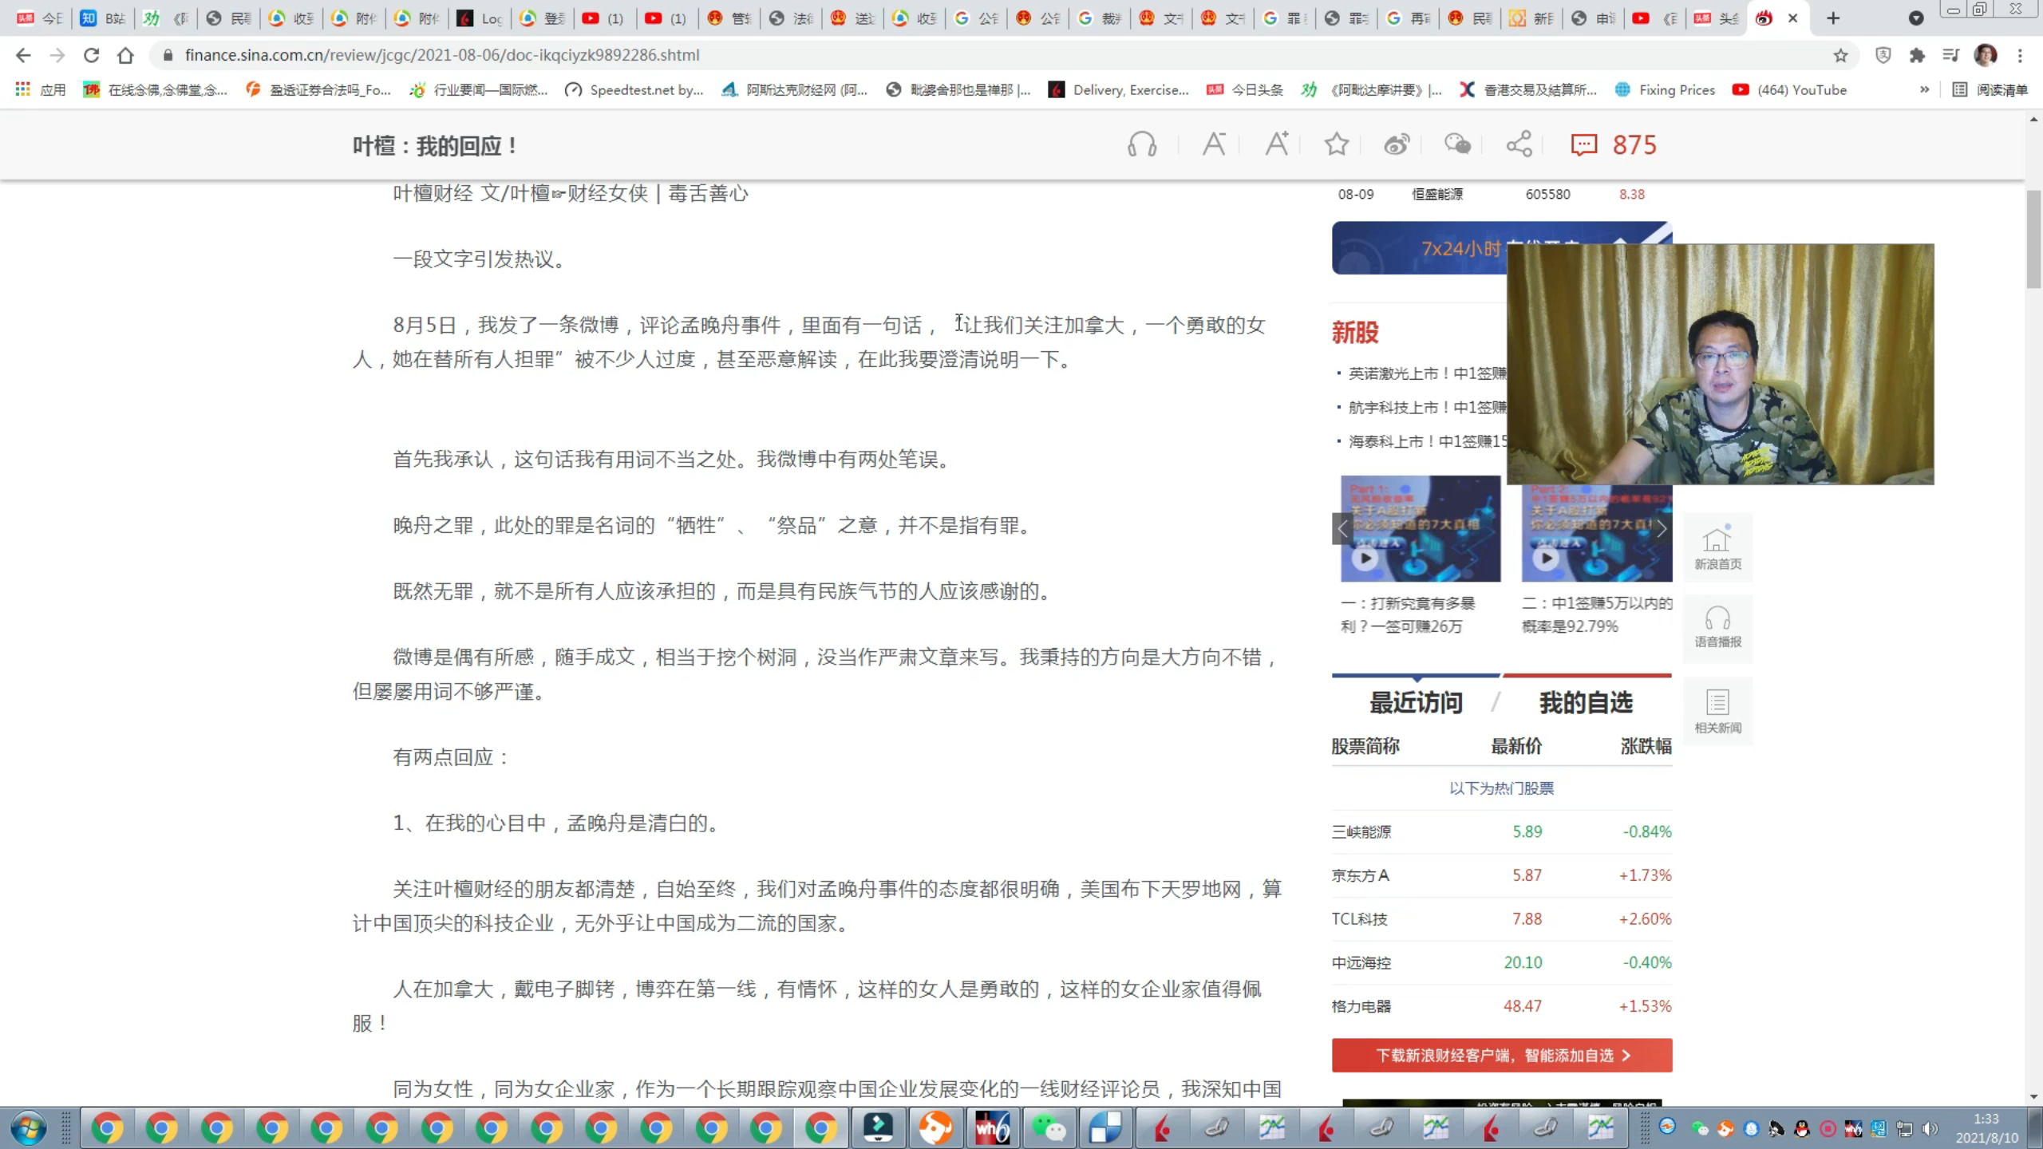Viewport: 2043px width, 1149px height.
Task: Favorite the article with star icon
Action: (x=1337, y=144)
